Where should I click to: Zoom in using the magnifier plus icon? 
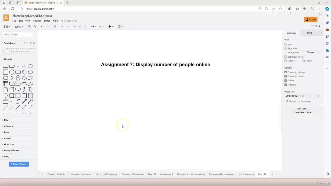tap(29, 27)
